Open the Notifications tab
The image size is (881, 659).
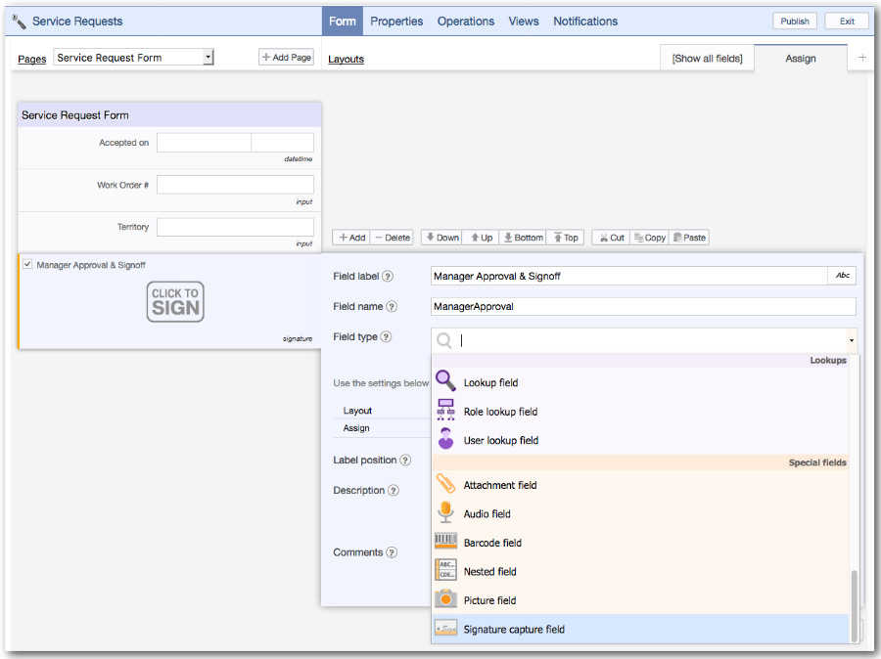pos(585,22)
